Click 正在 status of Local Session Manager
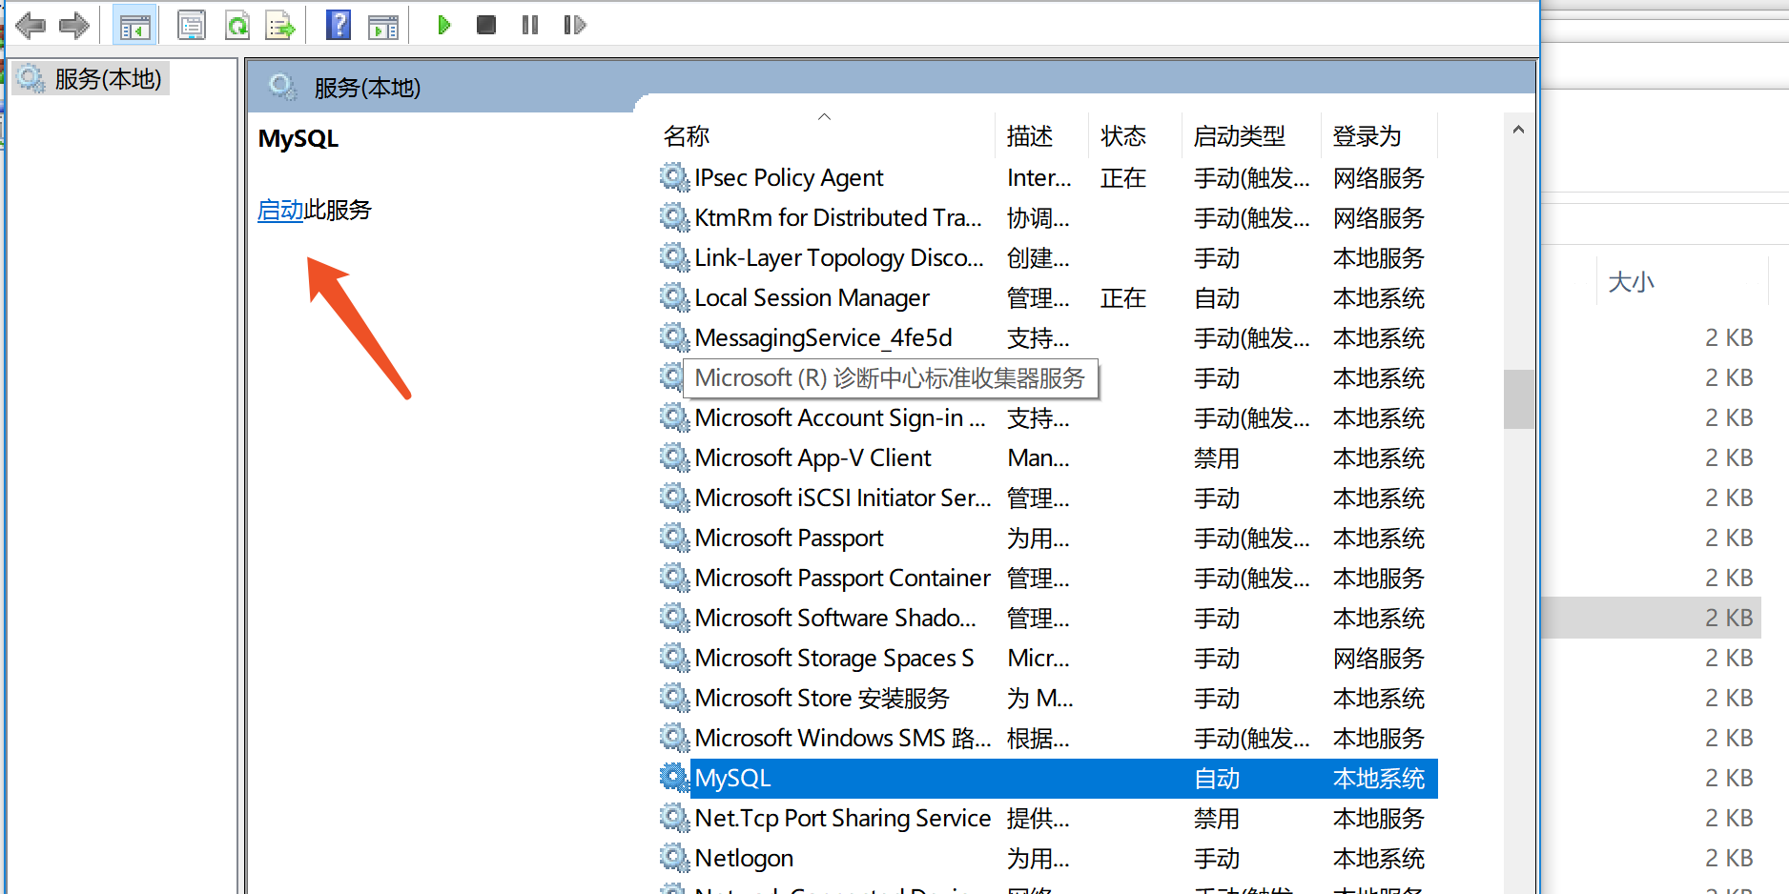The height and width of the screenshot is (894, 1789). (1123, 298)
